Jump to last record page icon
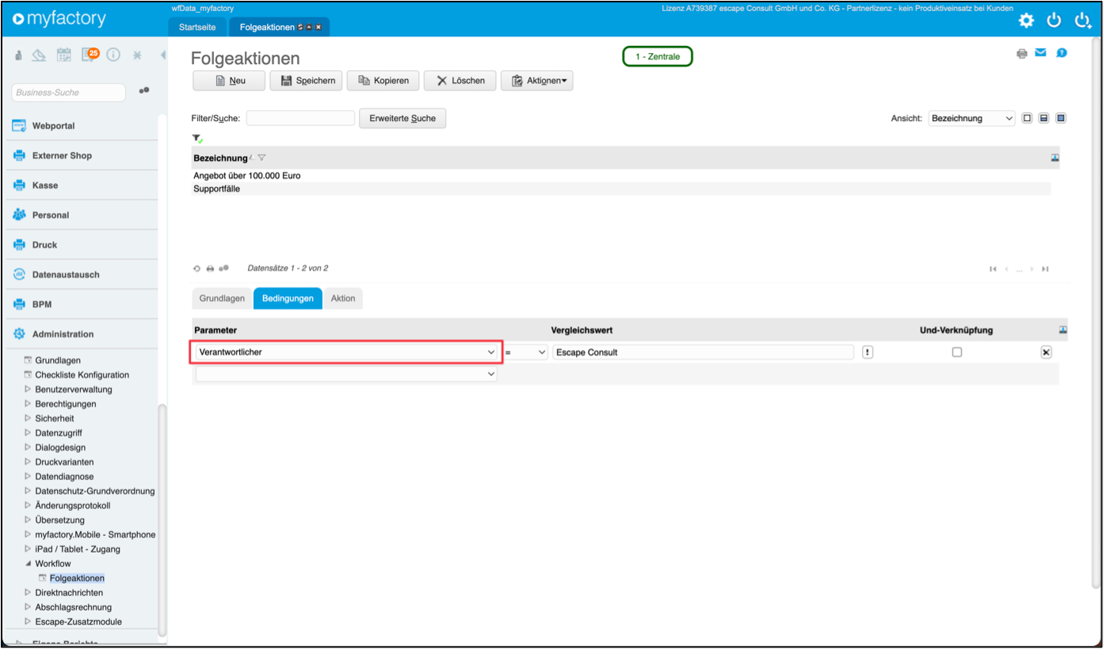 click(1046, 269)
